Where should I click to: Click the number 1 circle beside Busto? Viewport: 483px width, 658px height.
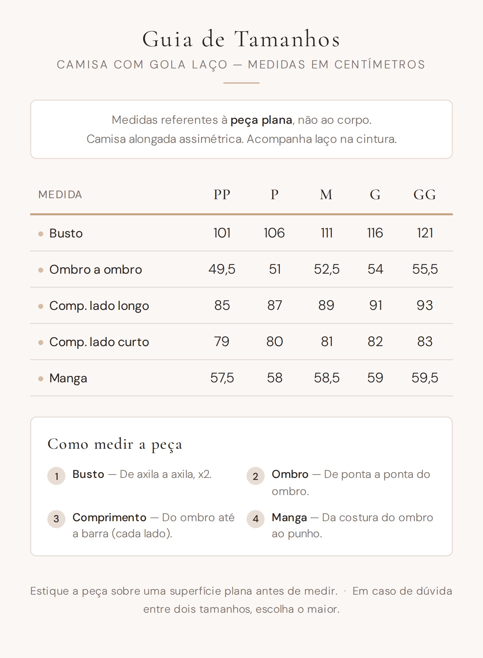tap(56, 476)
